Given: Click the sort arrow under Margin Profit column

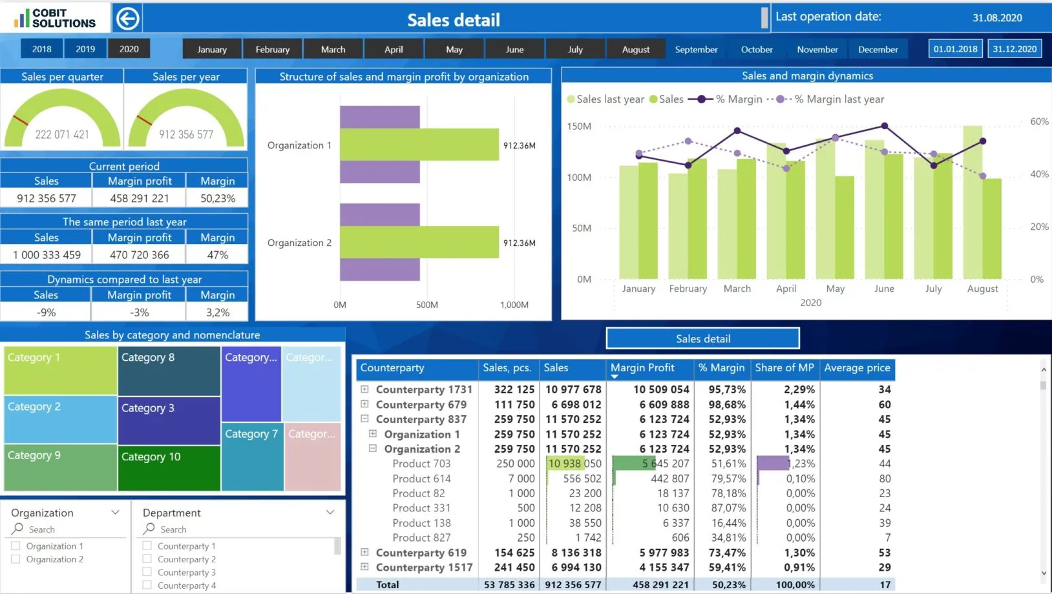Looking at the screenshot, I should tap(615, 376).
